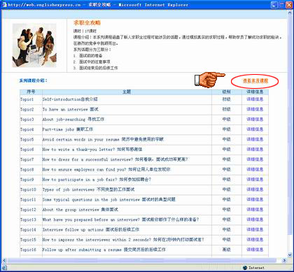Open detail link for Topic8 ensure employers find you
This screenshot has height=272, width=294.
(255, 169)
